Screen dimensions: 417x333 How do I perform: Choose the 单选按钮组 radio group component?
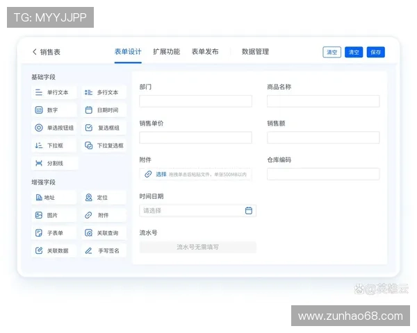pos(54,128)
